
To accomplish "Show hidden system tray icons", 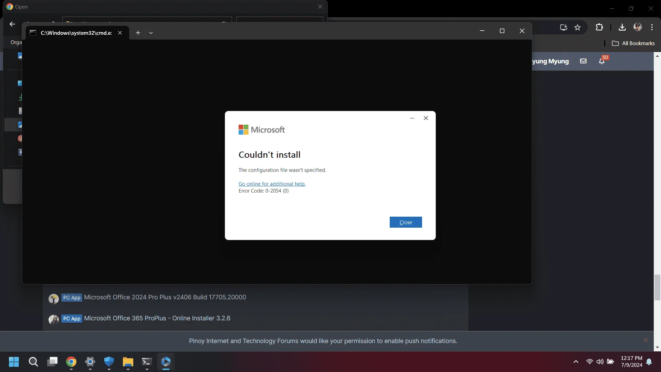I will pyautogui.click(x=576, y=362).
